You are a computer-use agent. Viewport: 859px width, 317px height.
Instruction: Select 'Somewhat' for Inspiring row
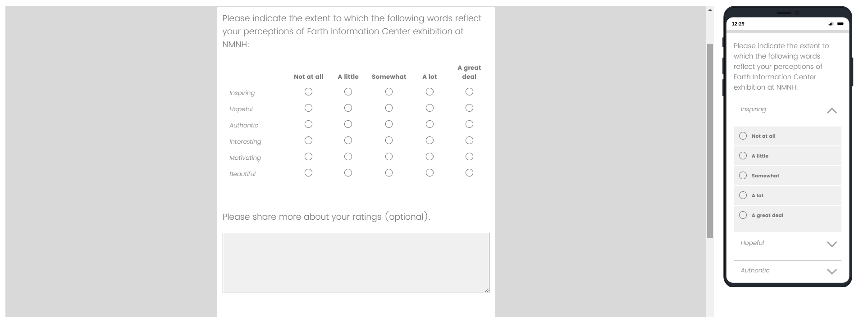click(389, 92)
